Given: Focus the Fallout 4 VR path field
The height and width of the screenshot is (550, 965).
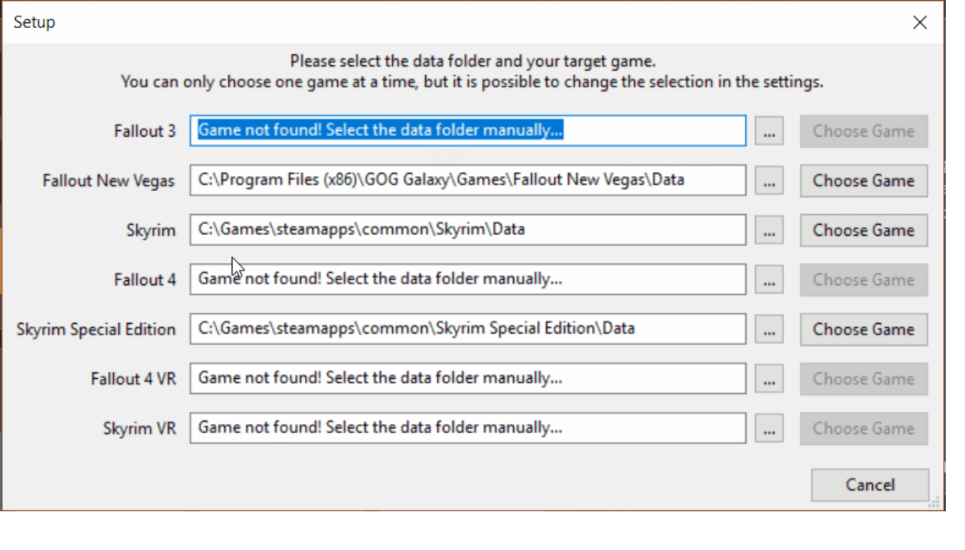Looking at the screenshot, I should pyautogui.click(x=467, y=378).
